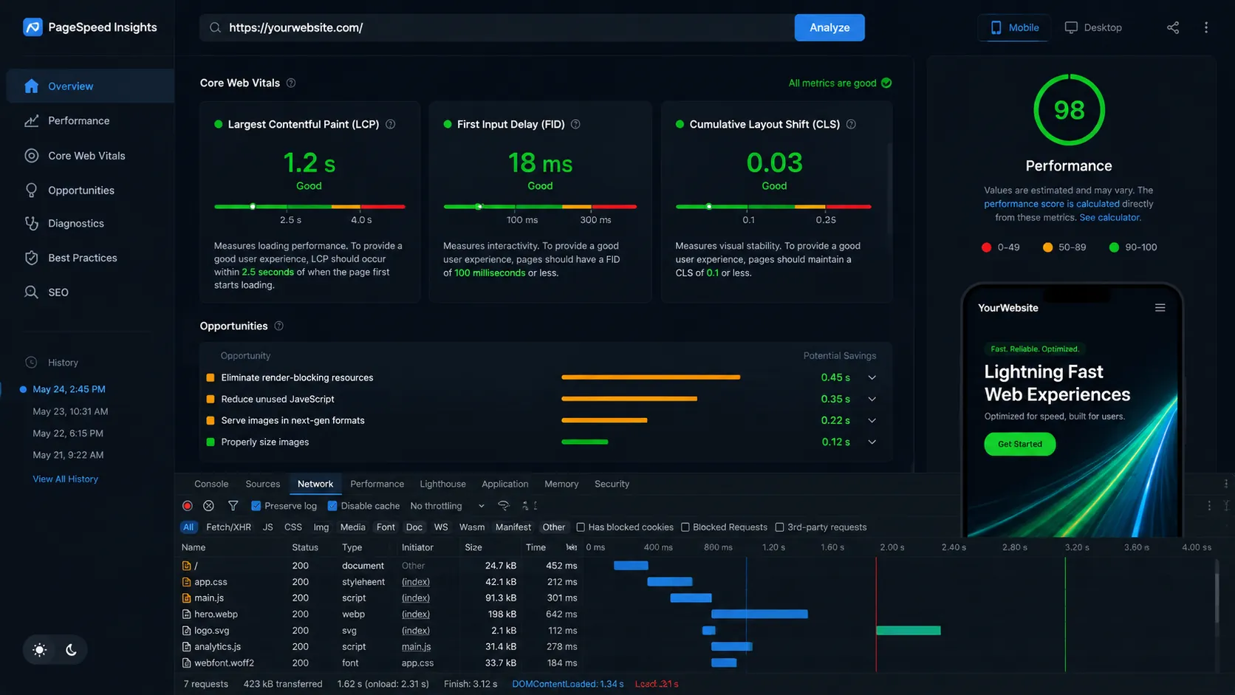The width and height of the screenshot is (1235, 695).
Task: Click the PageSpeed Insights logo icon
Action: point(32,27)
